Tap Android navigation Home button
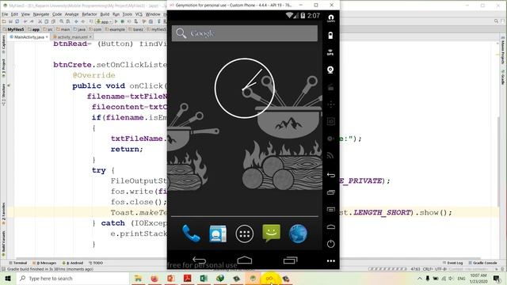The height and width of the screenshot is (285, 507). click(245, 260)
